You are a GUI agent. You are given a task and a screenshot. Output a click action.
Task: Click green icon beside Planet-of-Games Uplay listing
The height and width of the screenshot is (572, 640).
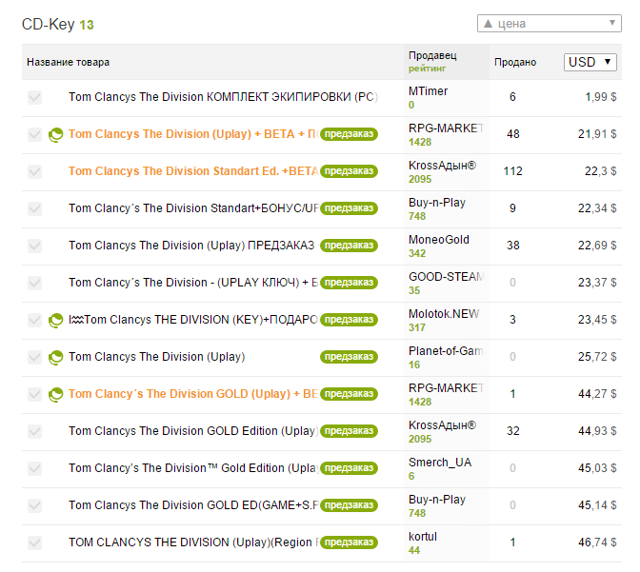pyautogui.click(x=56, y=357)
